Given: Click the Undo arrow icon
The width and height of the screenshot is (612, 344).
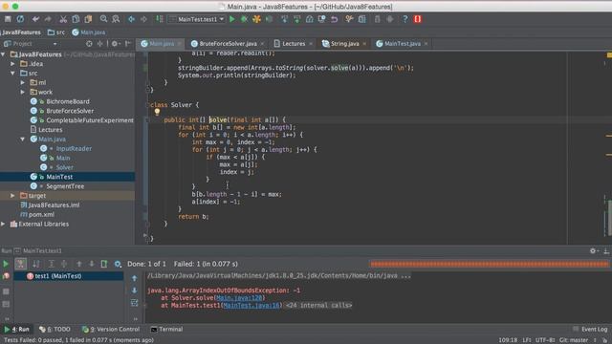Looking at the screenshot, I should coord(35,19).
